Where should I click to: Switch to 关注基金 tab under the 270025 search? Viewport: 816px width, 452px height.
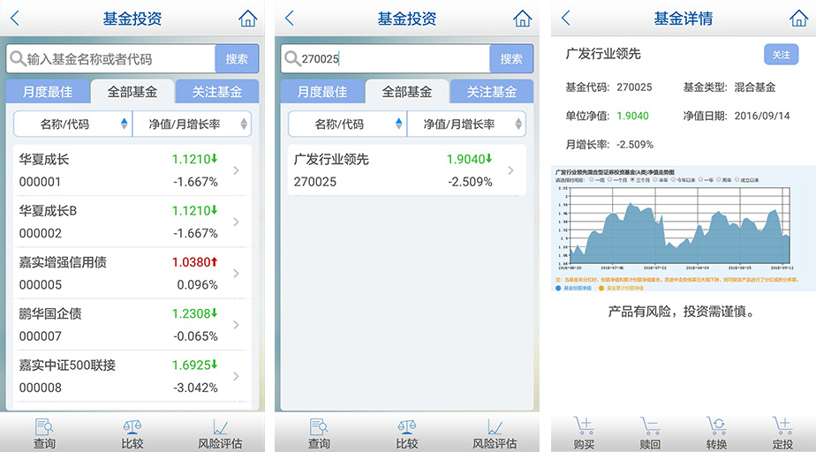pyautogui.click(x=491, y=92)
